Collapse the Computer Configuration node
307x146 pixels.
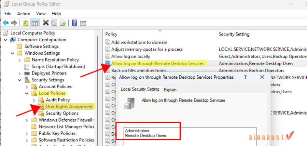tap(6, 40)
